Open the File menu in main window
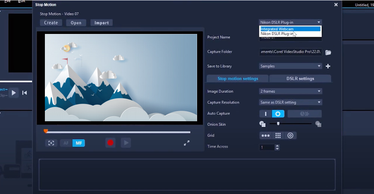 pyautogui.click(x=7, y=1)
